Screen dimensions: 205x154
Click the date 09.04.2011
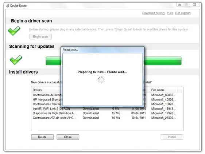(139, 113)
